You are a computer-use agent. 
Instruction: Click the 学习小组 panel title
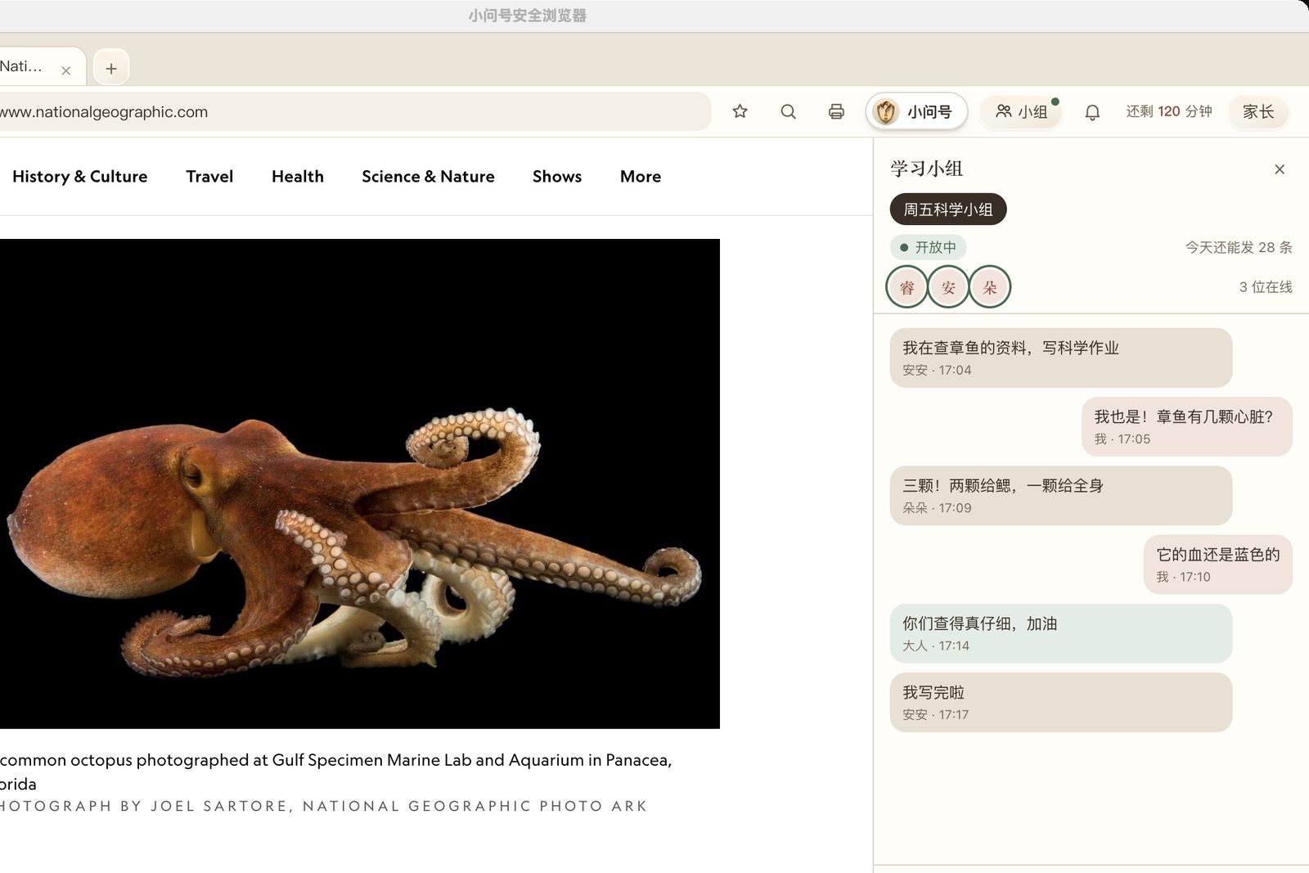click(x=926, y=169)
